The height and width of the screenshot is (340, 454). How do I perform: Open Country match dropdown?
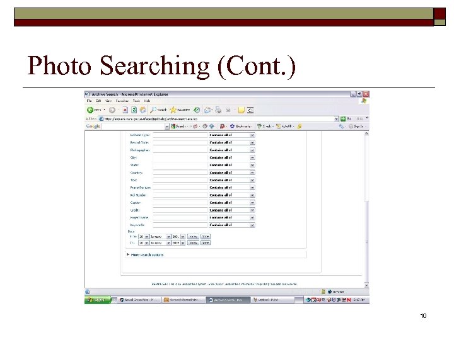pyautogui.click(x=231, y=173)
